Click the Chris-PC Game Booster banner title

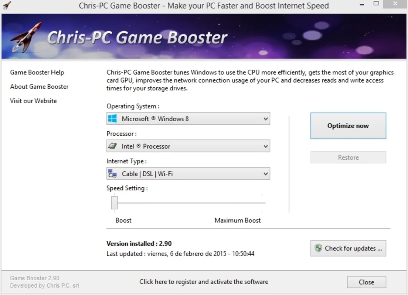pos(137,38)
